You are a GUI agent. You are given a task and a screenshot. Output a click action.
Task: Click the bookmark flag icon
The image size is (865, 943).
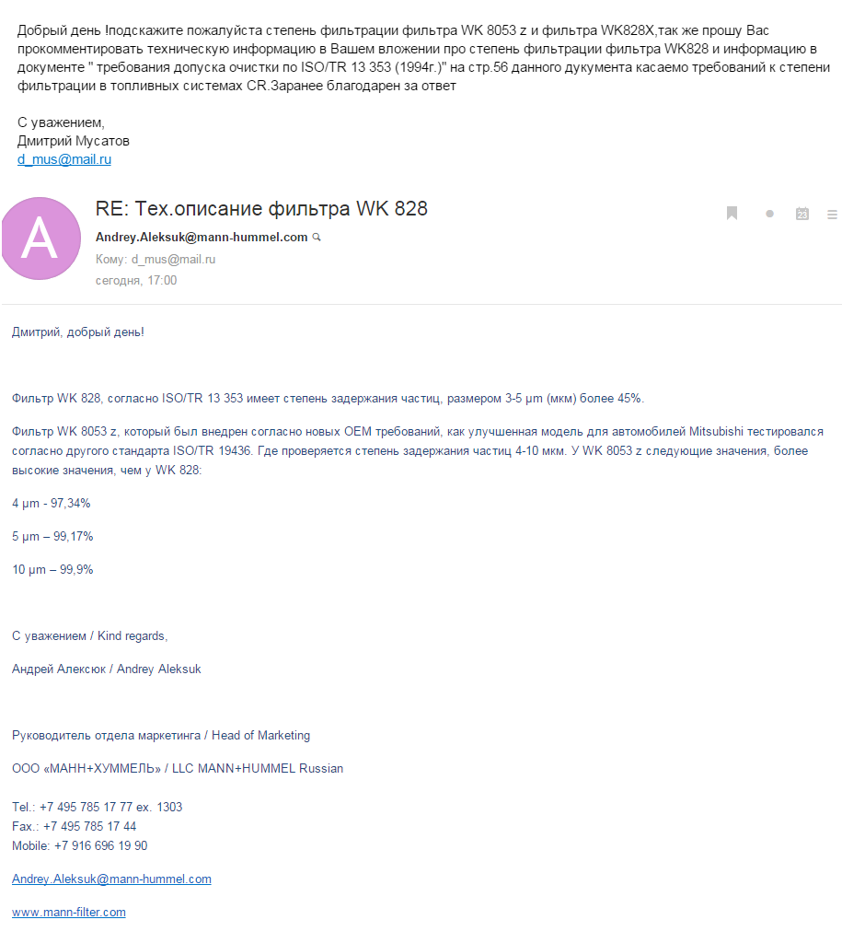[732, 214]
